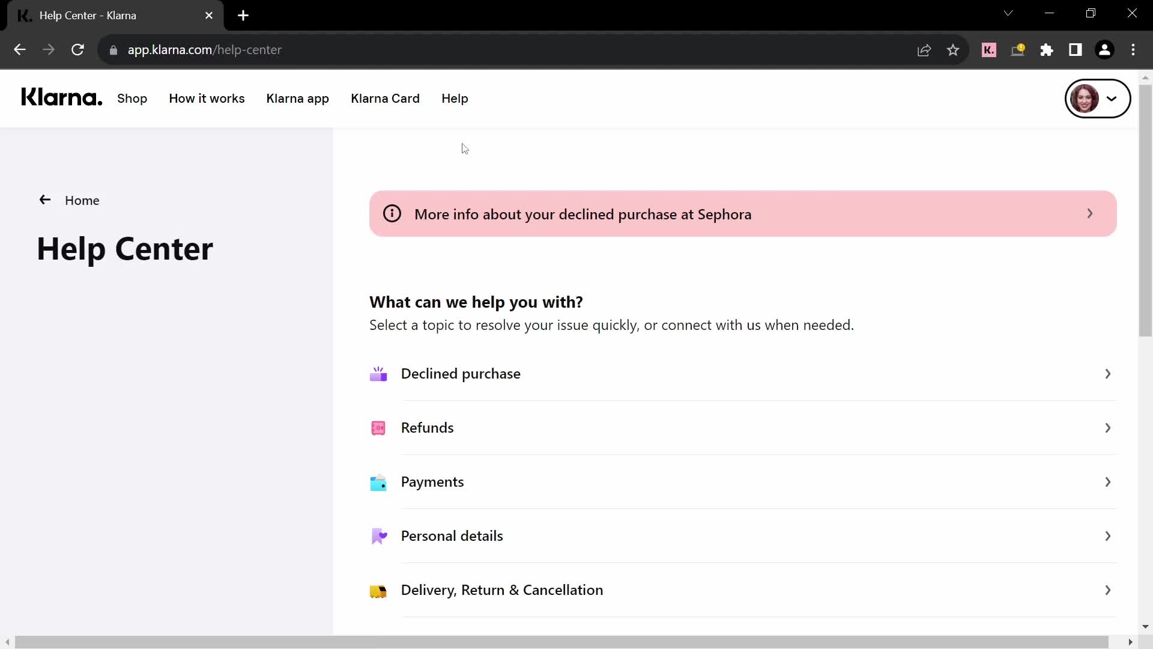Screen dimensions: 1153x649
Task: Click the 'Select a topic to resolve your issue' text
Action: click(611, 325)
